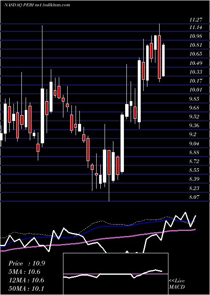Click the <<Live MACD label
The image size is (210, 295).
click(x=177, y=284)
